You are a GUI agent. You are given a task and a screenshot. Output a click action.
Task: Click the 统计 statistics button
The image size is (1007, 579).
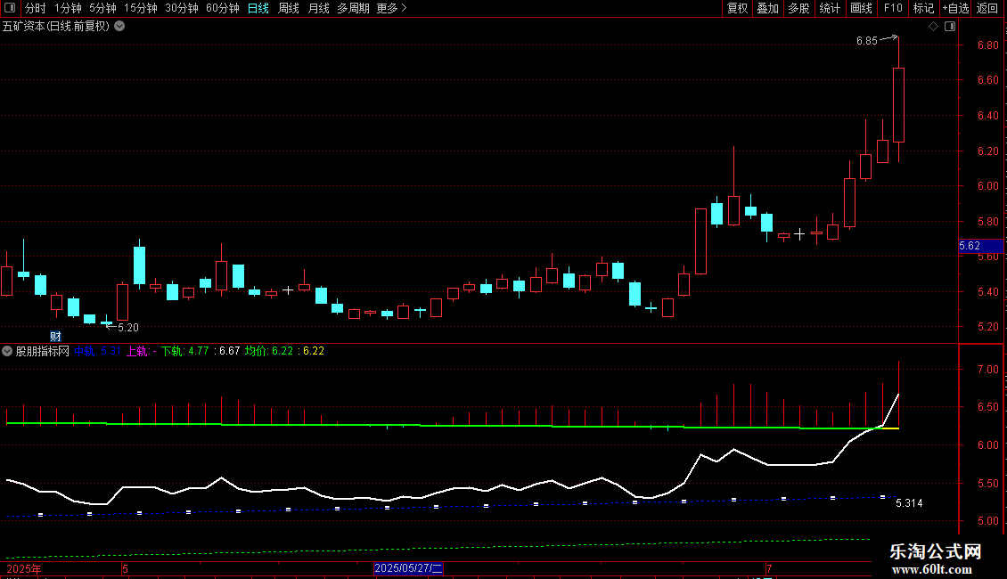[x=830, y=8]
